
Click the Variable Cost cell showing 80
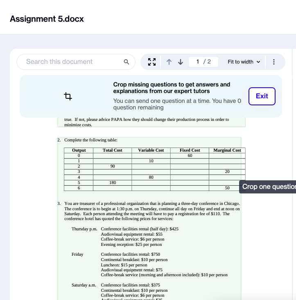(151, 177)
